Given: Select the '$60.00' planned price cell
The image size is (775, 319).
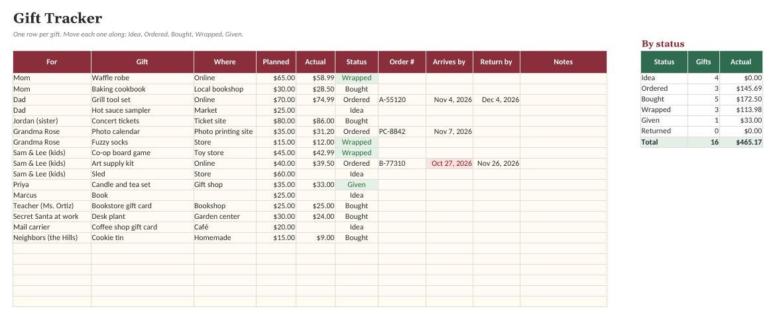Looking at the screenshot, I should 276,174.
